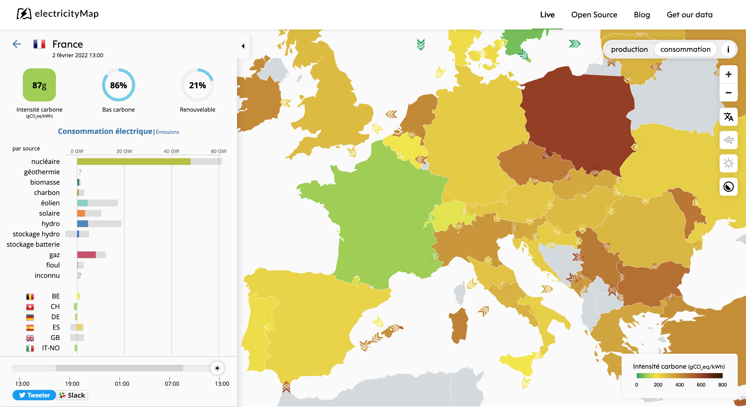746x407 pixels.
Task: Select Consommation électrique heading
Action: (x=105, y=131)
